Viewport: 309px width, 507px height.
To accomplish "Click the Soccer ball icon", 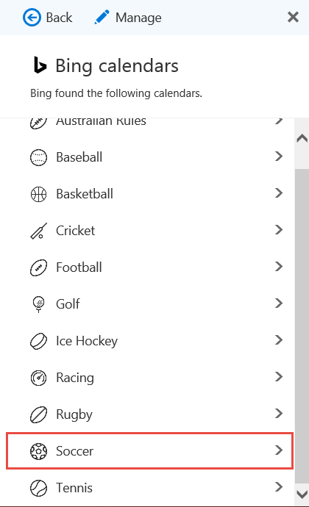I will (x=38, y=451).
